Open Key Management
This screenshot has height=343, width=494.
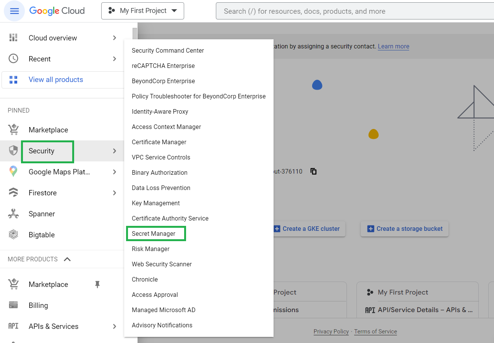click(x=156, y=203)
